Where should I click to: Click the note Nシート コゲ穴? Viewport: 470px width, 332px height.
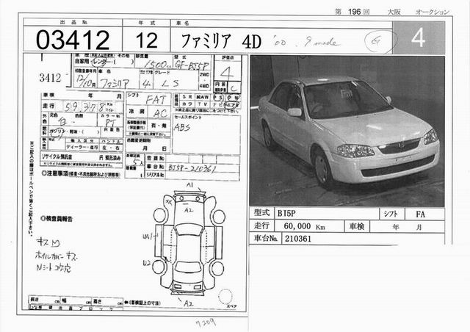[54, 267]
